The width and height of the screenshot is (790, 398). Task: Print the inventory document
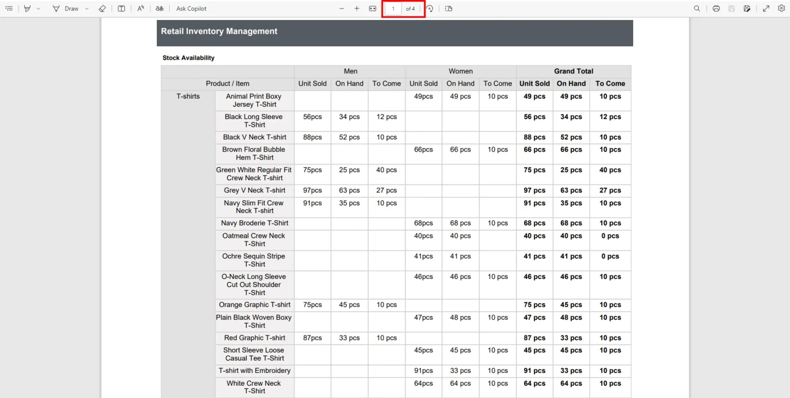point(715,8)
